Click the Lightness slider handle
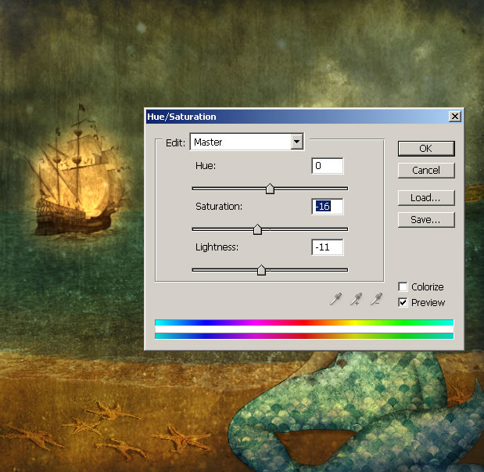Viewport: 484px width, 472px height. point(261,270)
